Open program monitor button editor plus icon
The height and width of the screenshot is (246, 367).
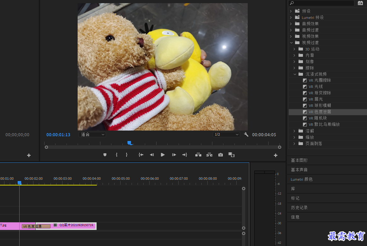275,155
